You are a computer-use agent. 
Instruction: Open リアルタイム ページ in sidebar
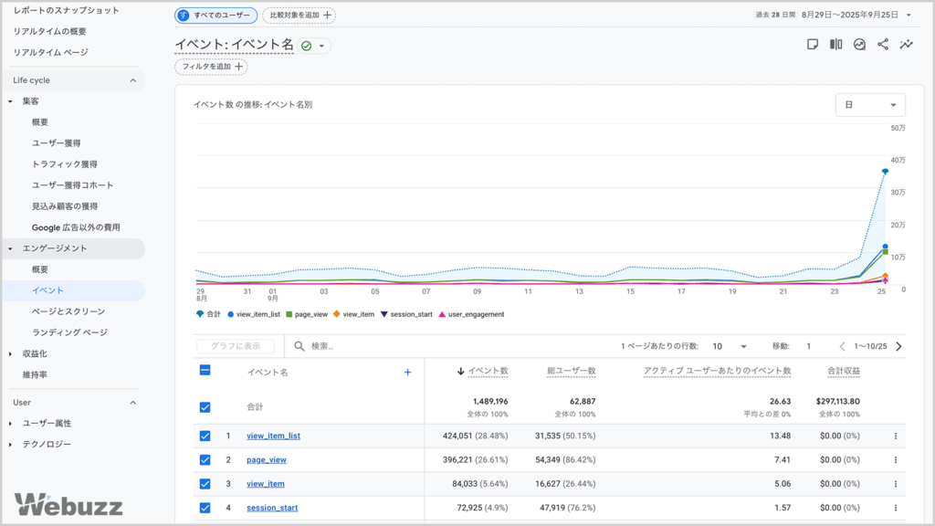click(51, 52)
